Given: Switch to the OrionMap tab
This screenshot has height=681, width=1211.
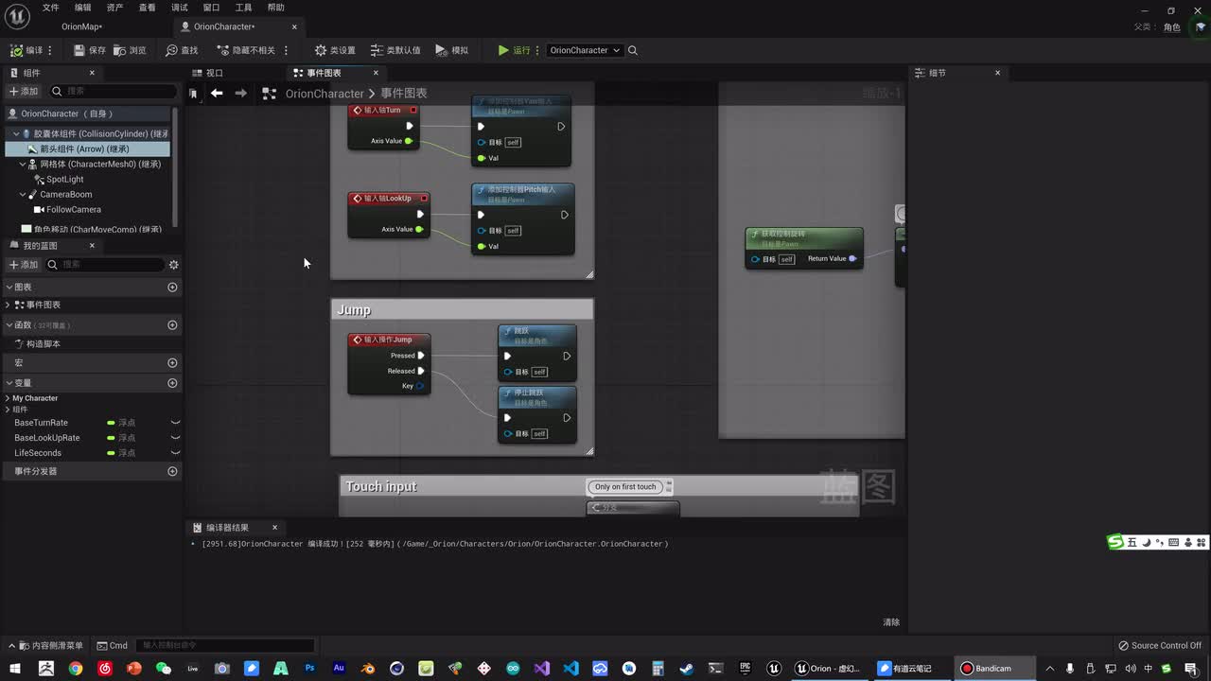Looking at the screenshot, I should [x=82, y=26].
